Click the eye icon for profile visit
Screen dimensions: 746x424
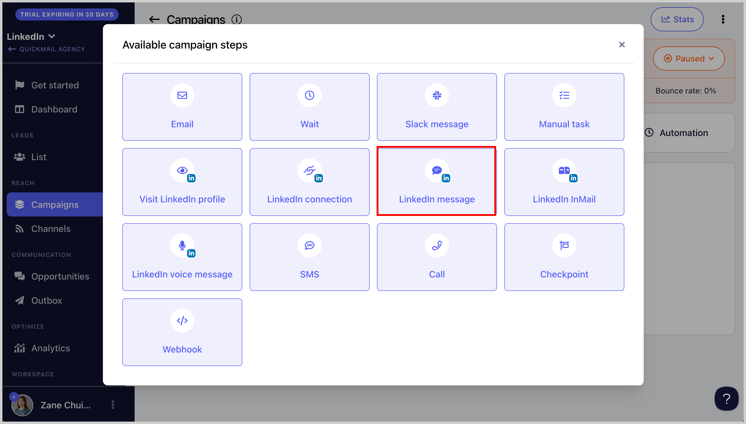pos(182,170)
